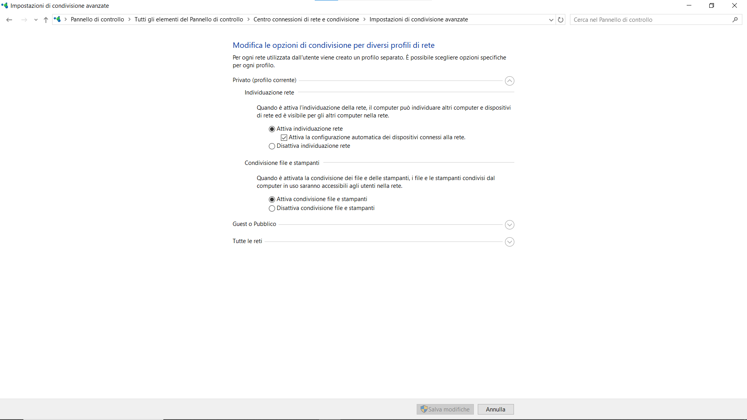
Task: Click Impostazioni di condivisione avanzate breadcrumb
Action: coord(419,19)
